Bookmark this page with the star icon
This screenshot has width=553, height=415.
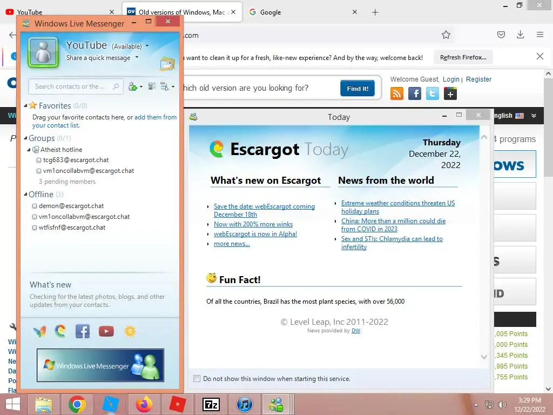446,35
